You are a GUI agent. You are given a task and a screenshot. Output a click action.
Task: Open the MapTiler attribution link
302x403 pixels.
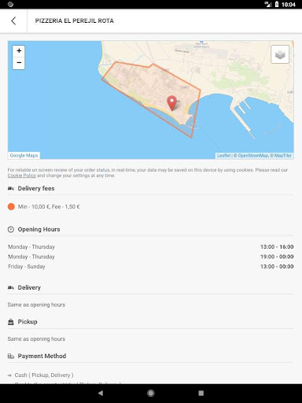[282, 156]
